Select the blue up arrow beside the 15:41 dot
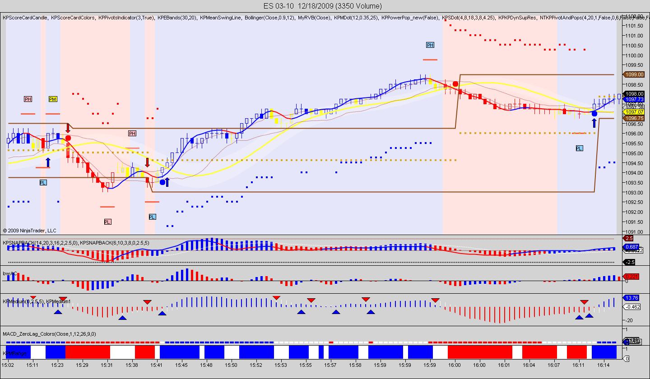This screenshot has height=379, width=650. 167,182
